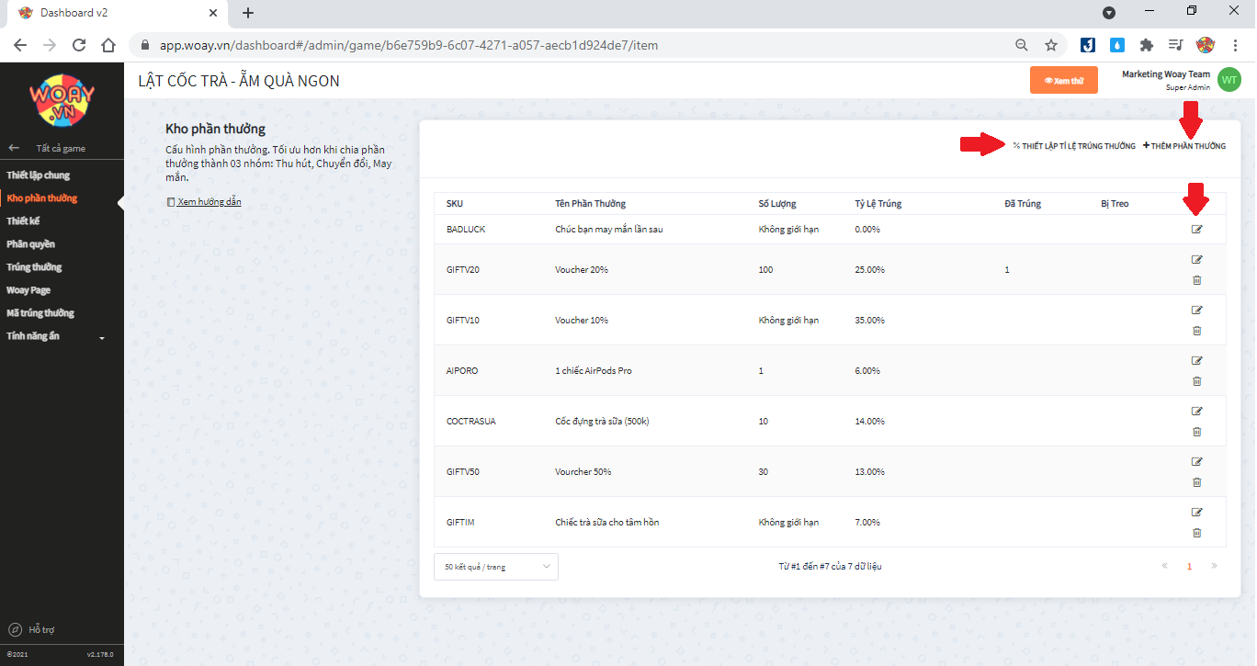Delete the GIFTV20 reward
This screenshot has height=666, width=1257.
click(x=1196, y=280)
